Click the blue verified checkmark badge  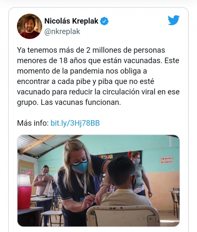point(104,21)
